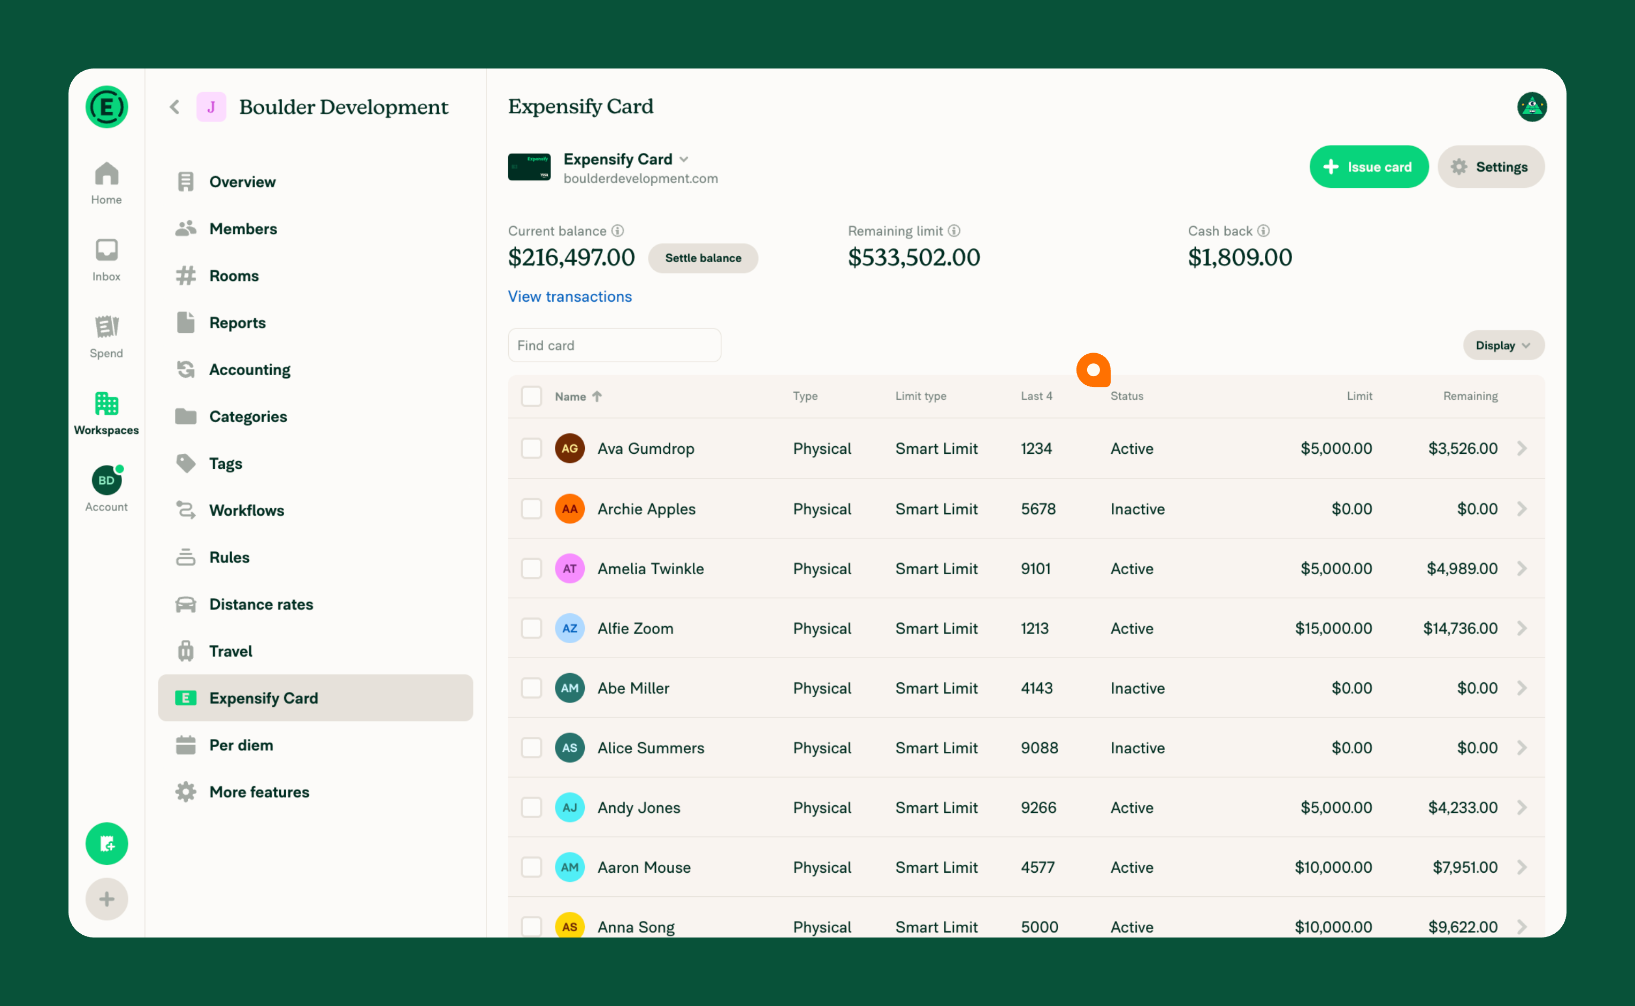Image resolution: width=1635 pixels, height=1006 pixels.
Task: Check the box for Alfie Zoom
Action: (531, 628)
